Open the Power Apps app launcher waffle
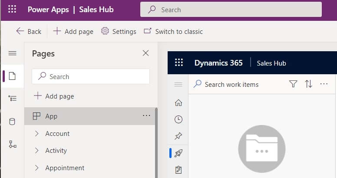 12,10
